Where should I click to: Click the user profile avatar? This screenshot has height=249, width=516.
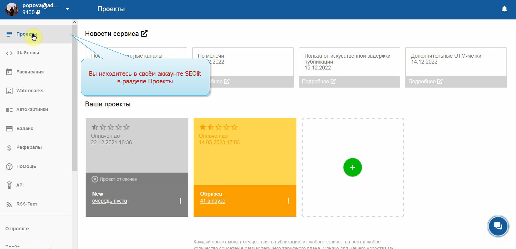(12, 9)
